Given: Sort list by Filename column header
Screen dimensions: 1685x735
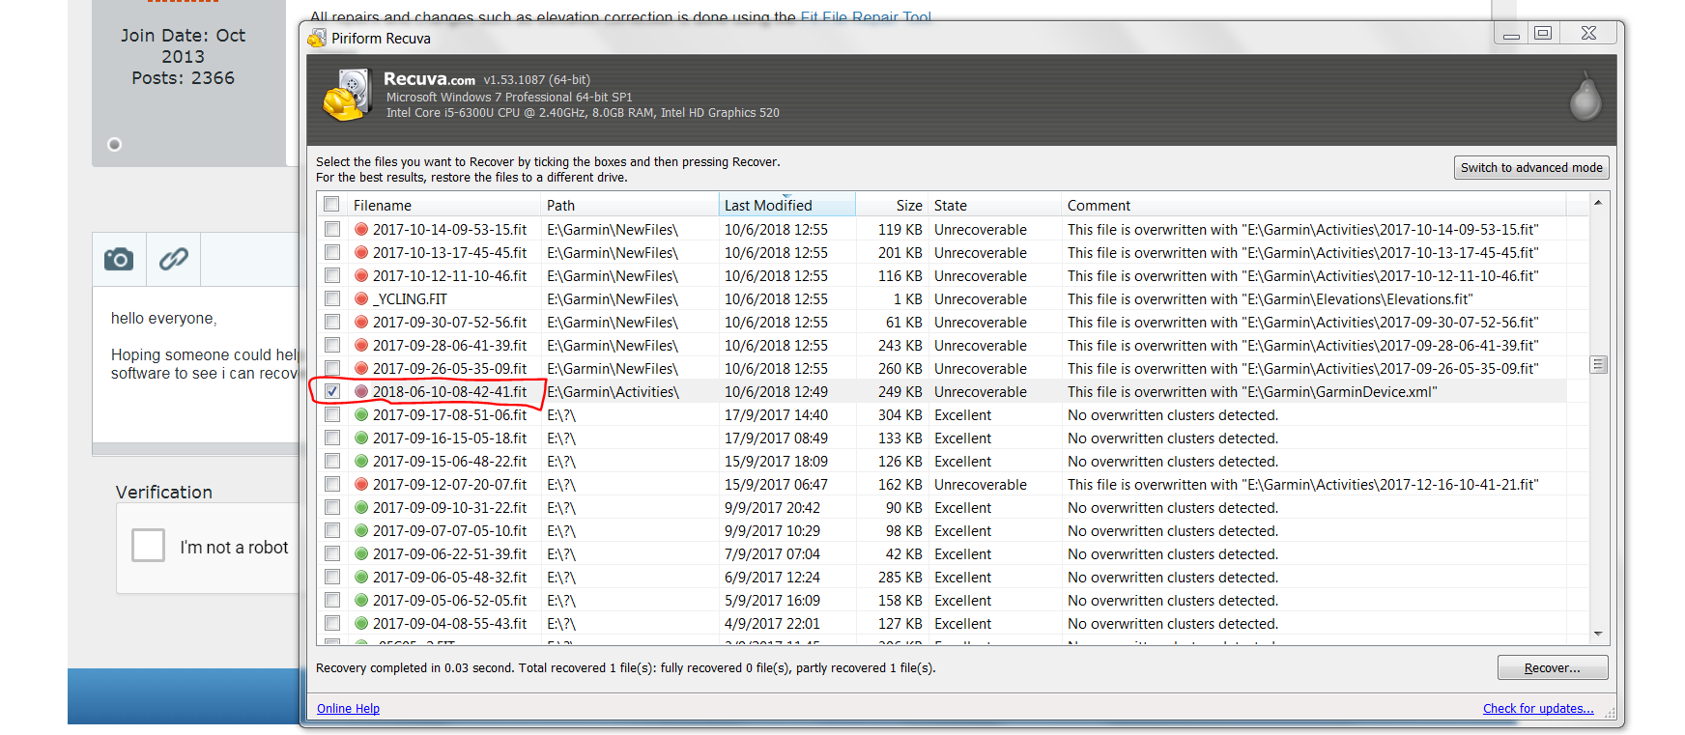Looking at the screenshot, I should tap(444, 205).
